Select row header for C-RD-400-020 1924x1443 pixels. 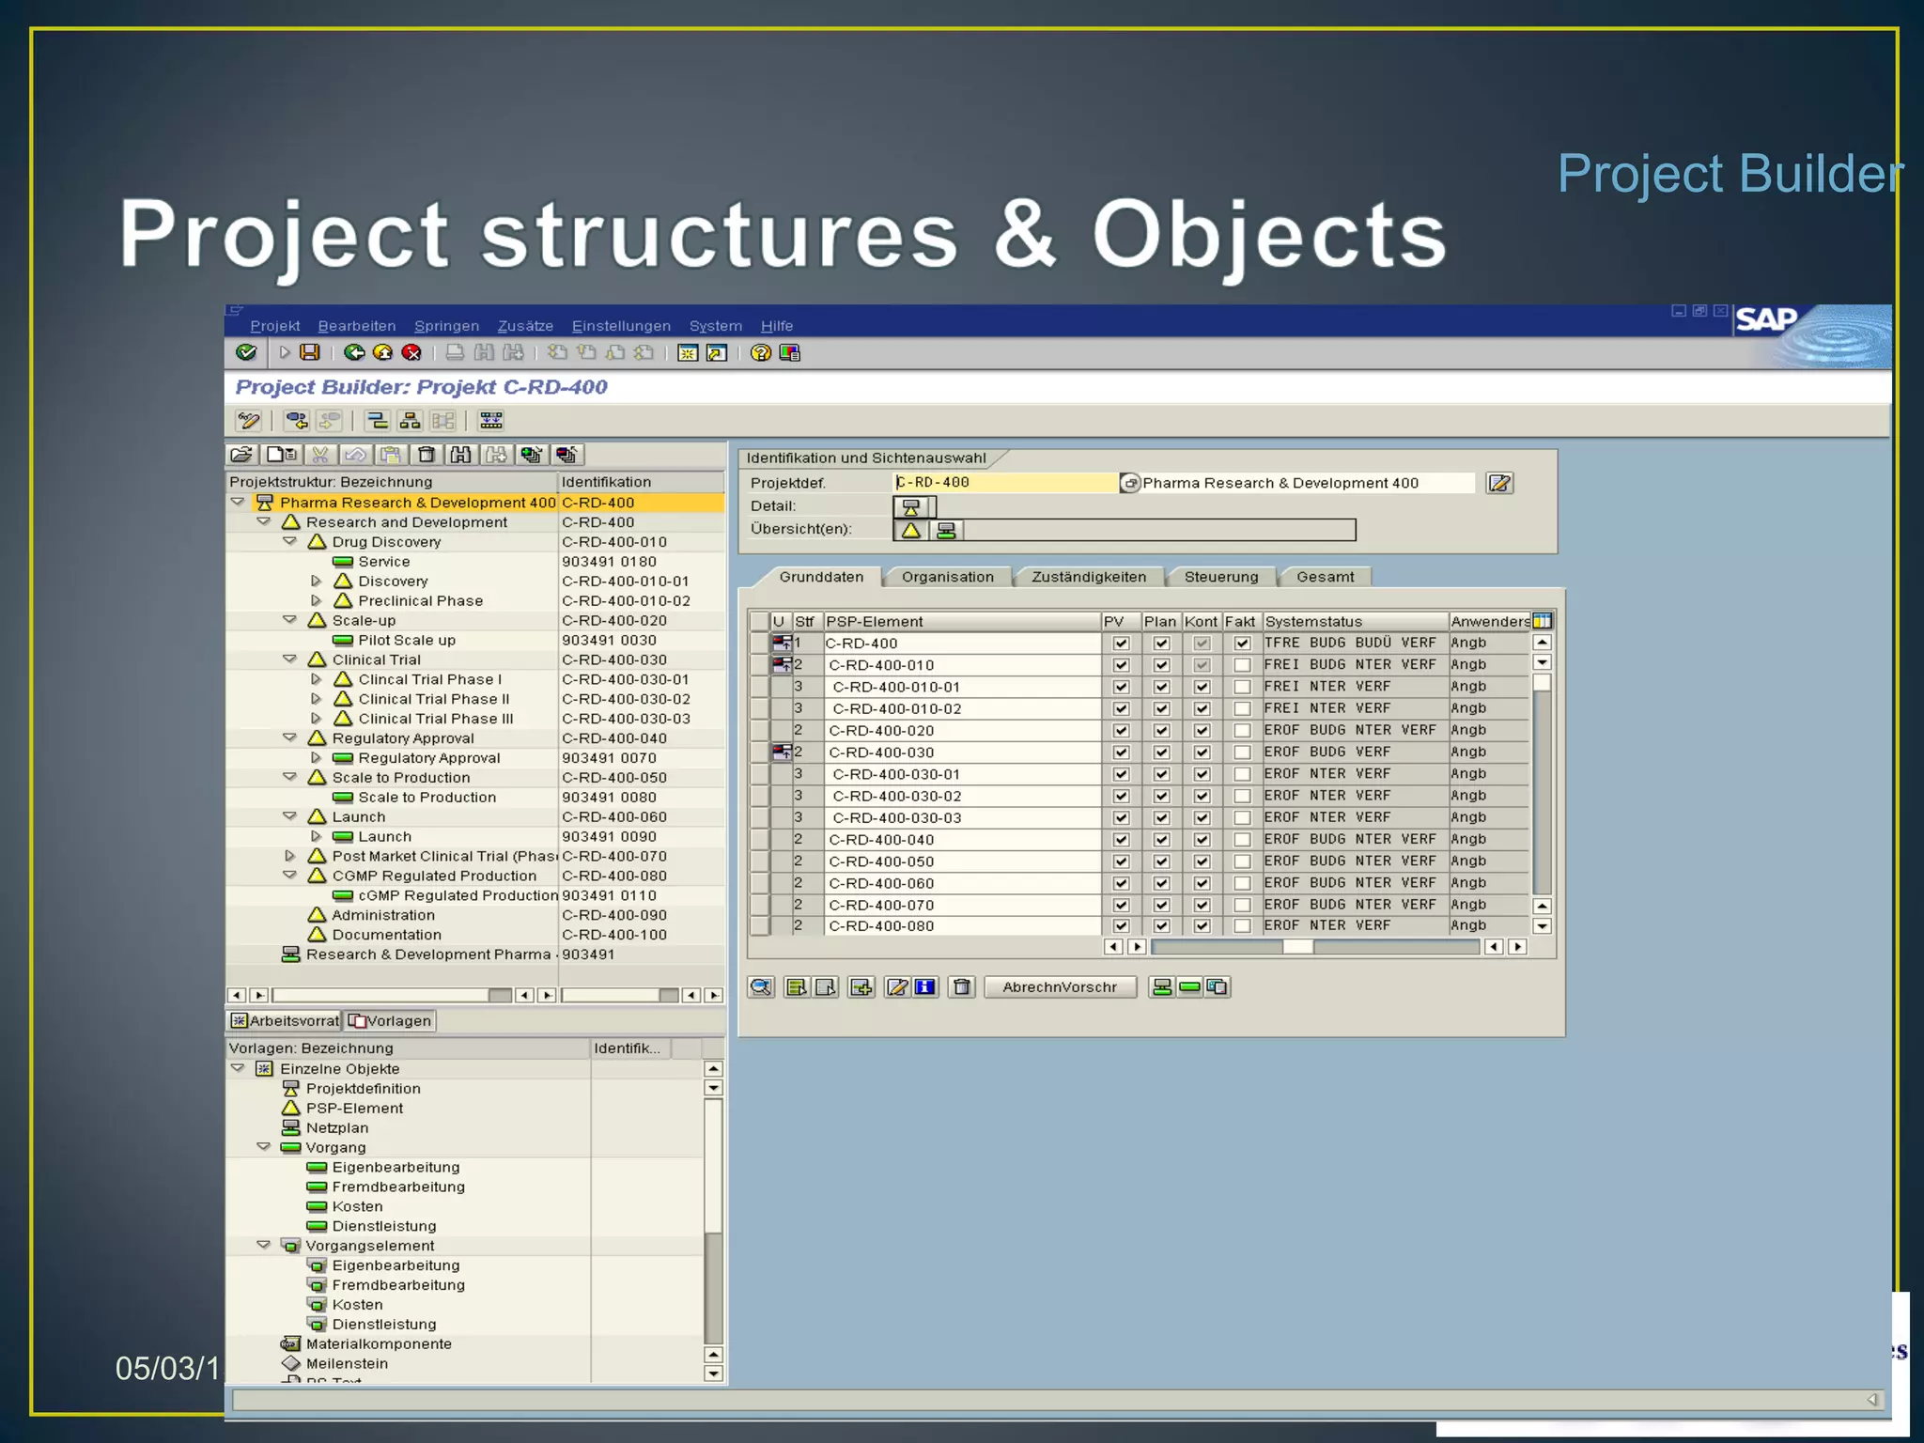click(x=759, y=730)
